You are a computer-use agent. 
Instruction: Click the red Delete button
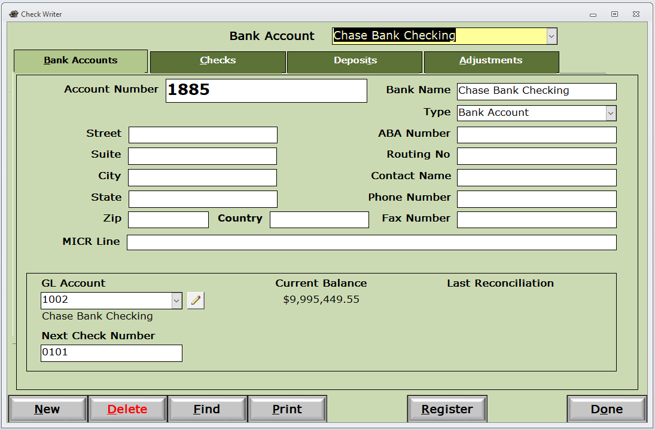pos(127,408)
